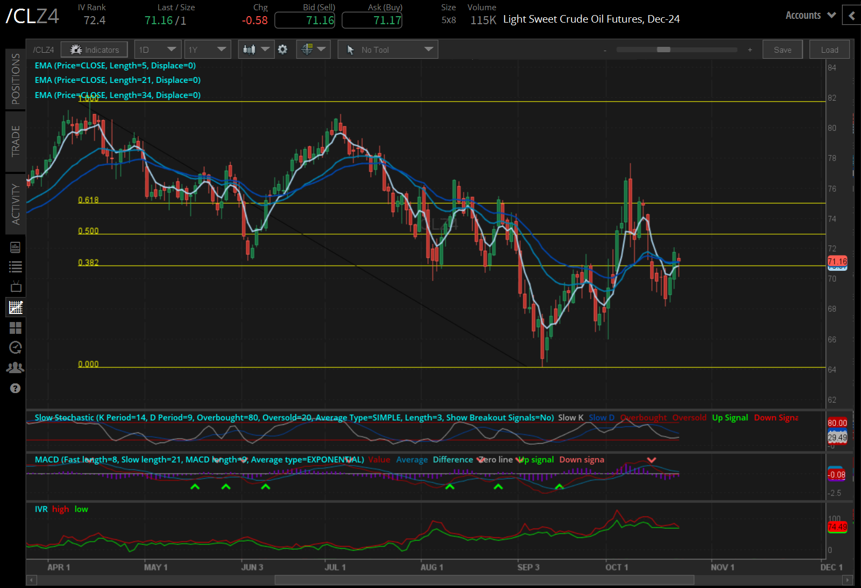Click the clock history icon in sidebar
This screenshot has width=861, height=588.
(15, 347)
